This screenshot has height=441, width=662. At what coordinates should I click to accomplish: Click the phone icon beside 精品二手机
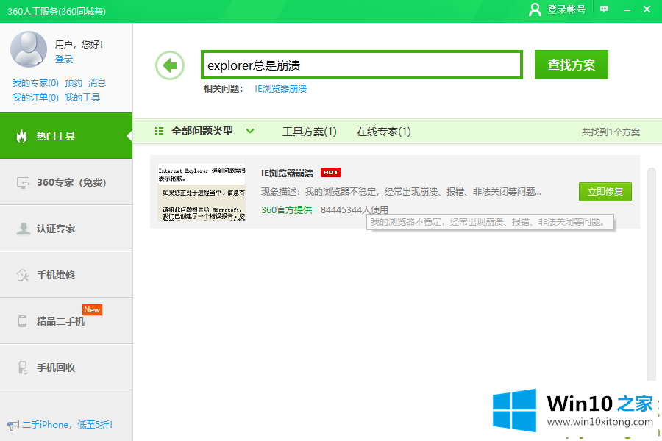(22, 321)
